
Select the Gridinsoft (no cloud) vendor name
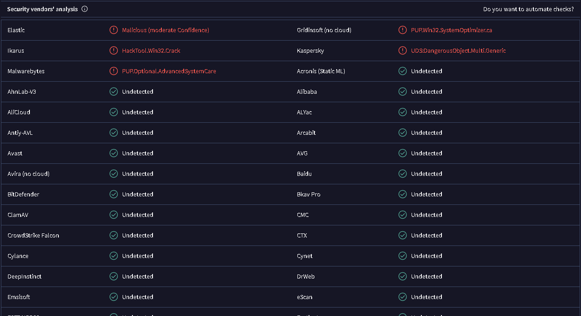click(324, 30)
